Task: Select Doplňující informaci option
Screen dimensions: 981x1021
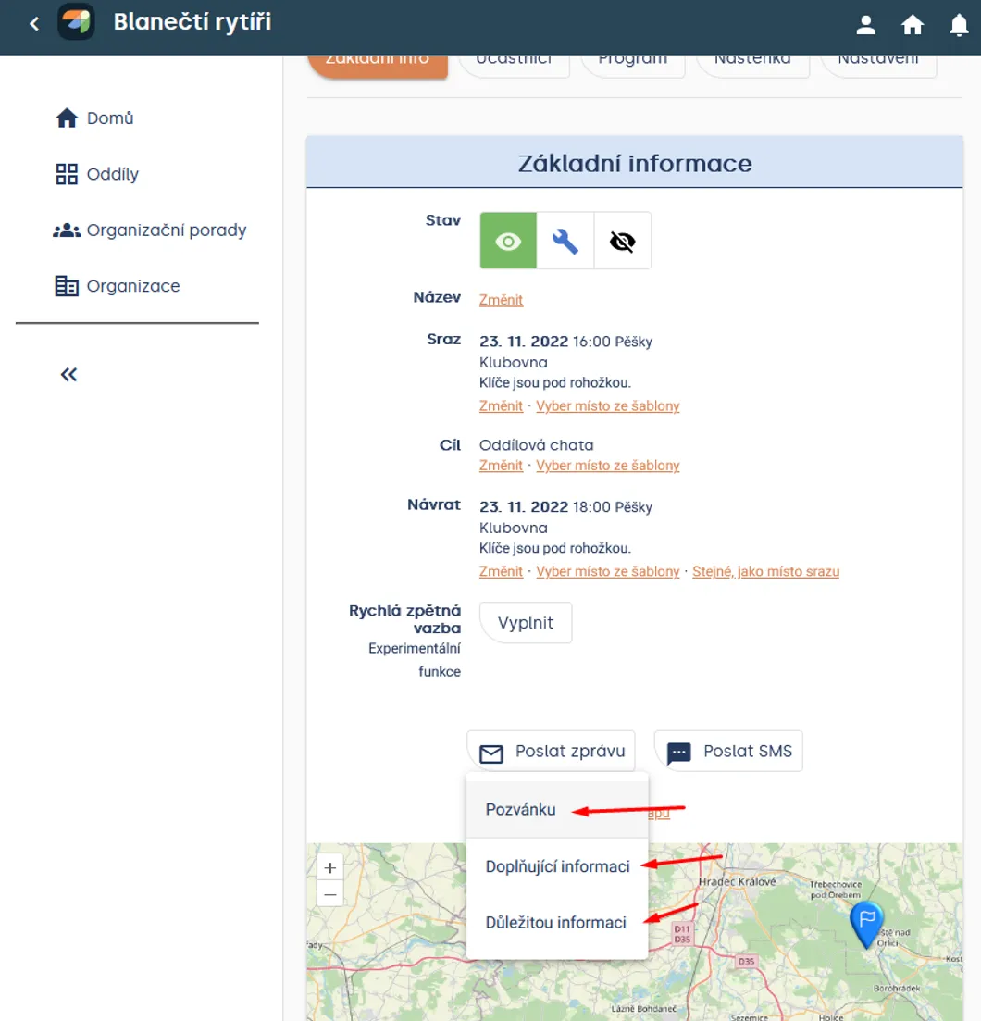Action: [557, 866]
